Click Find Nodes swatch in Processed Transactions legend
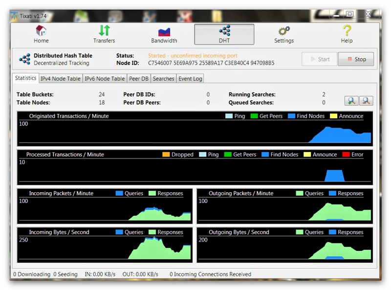Viewport: 391px width, 290px height. [x=265, y=155]
